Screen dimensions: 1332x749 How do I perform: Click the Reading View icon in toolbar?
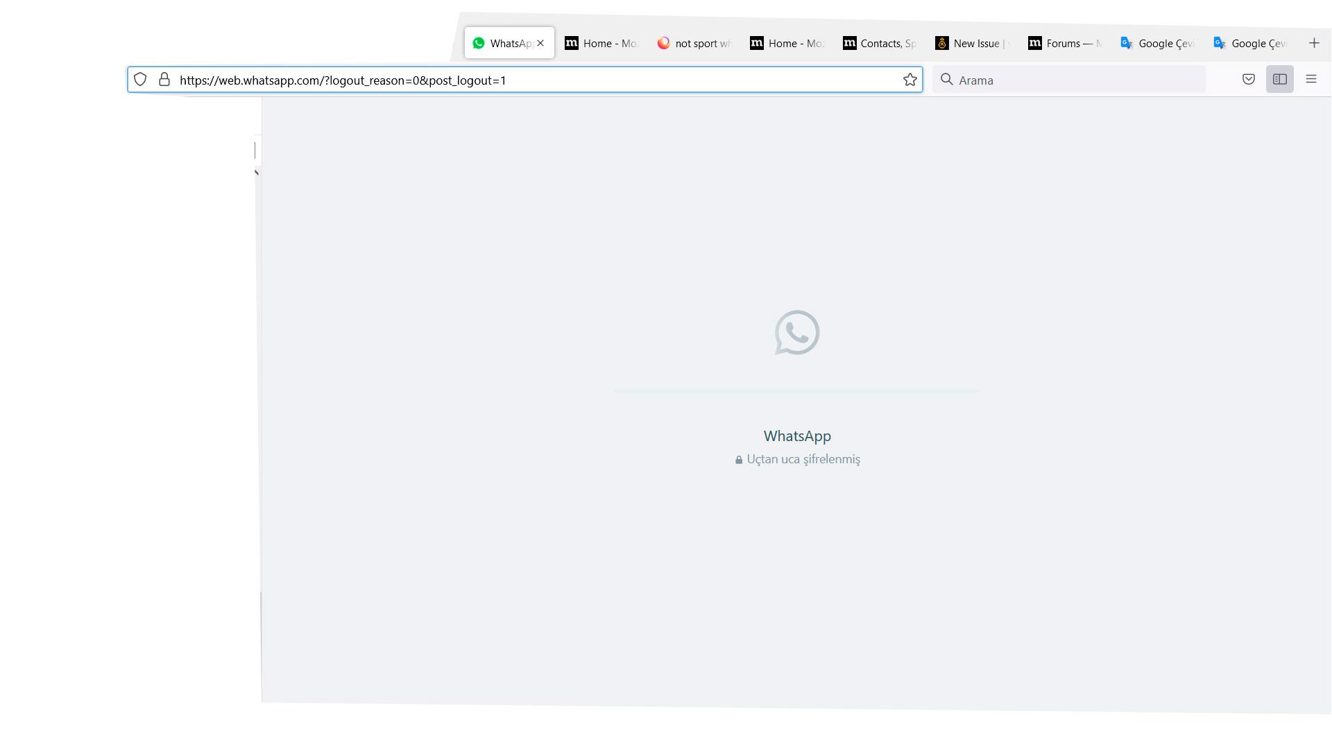tap(1280, 80)
